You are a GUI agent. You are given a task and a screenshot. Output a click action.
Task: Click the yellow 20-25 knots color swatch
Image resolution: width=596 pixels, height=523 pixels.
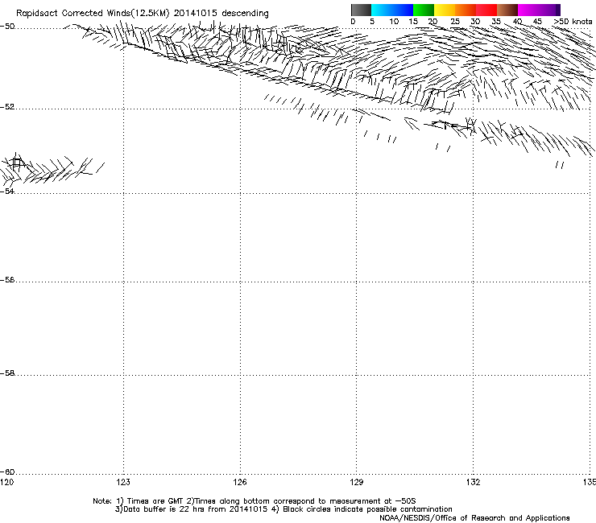(x=445, y=10)
